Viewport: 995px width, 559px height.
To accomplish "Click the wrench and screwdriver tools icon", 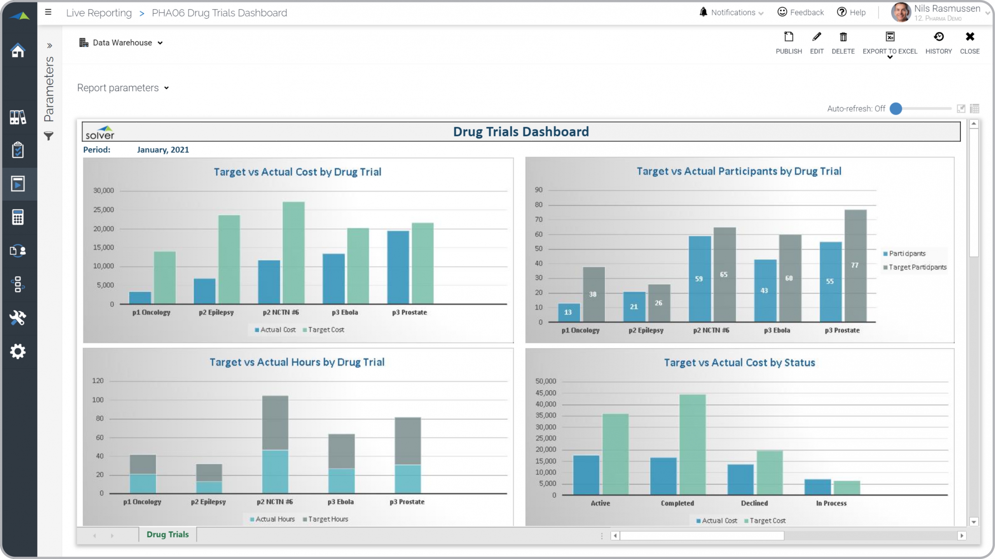I will coord(18,318).
